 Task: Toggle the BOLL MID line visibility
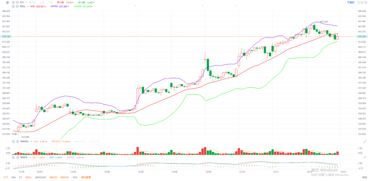pos(38,6)
